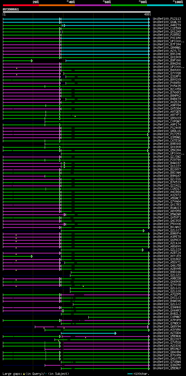The height and width of the screenshot is (376, 186).
Task: Click the UniRef100_A0ZEZ4 label
Action: point(167,102)
